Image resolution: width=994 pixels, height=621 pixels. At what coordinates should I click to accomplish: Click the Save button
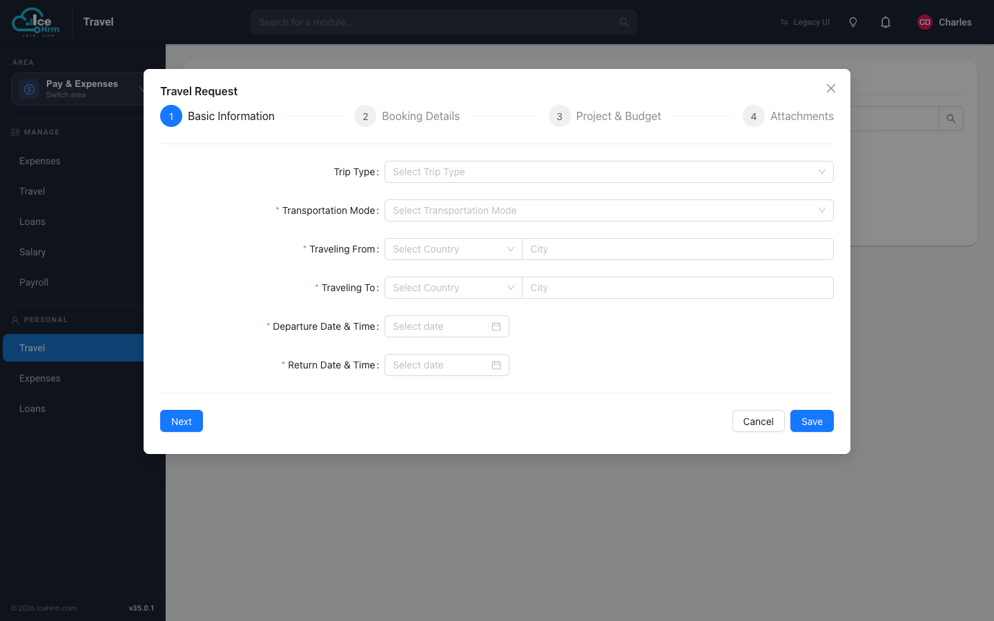coord(812,421)
